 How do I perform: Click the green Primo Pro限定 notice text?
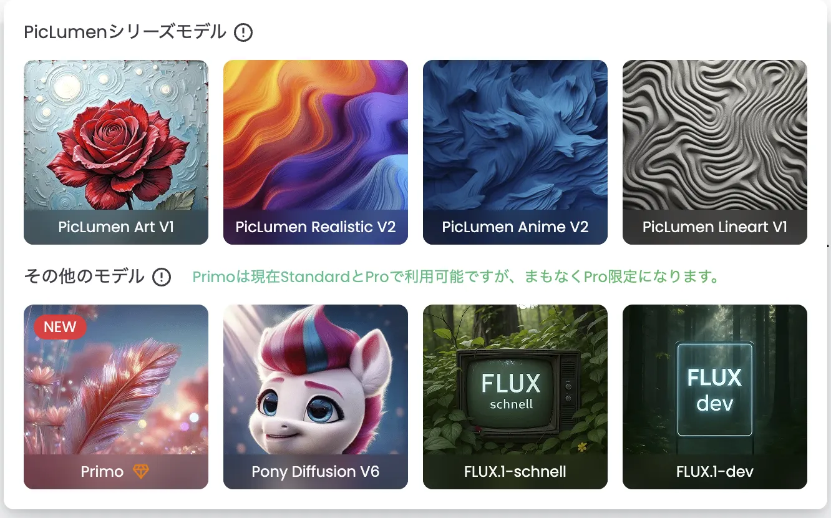pos(456,276)
